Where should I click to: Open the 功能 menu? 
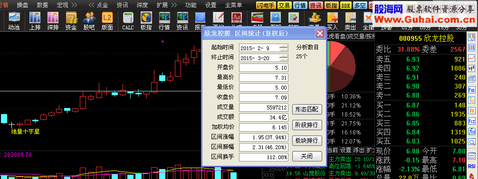pyautogui.click(x=191, y=5)
